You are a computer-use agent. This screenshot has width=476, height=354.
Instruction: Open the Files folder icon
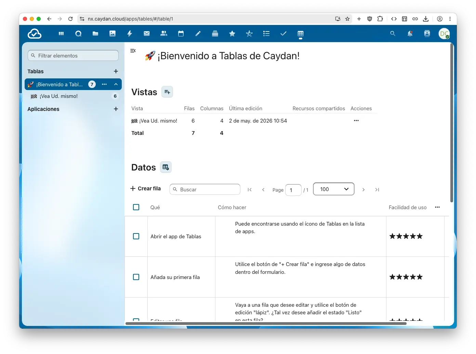[x=95, y=34]
